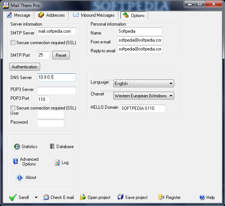Click the About info icon
Image resolution: width=225 pixels, height=206 pixels.
pos(19,177)
